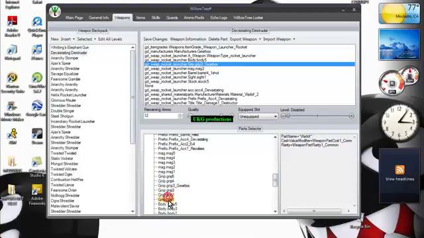The height and width of the screenshot is (238, 424).
Task: Select Glorious Mauler in backpack list
Action: click(64, 100)
